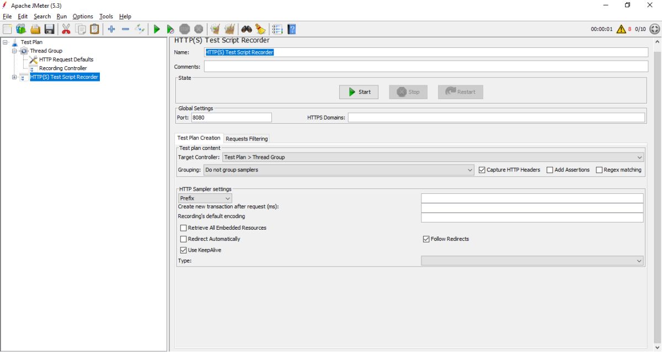This screenshot has height=352, width=662.
Task: Click the HTTP Request Defaults wrench icon
Action: pos(33,59)
